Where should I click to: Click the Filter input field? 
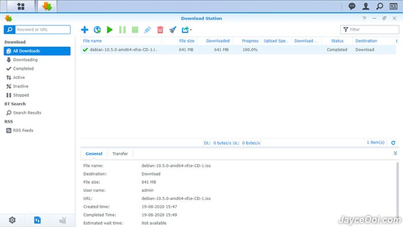tap(370, 29)
